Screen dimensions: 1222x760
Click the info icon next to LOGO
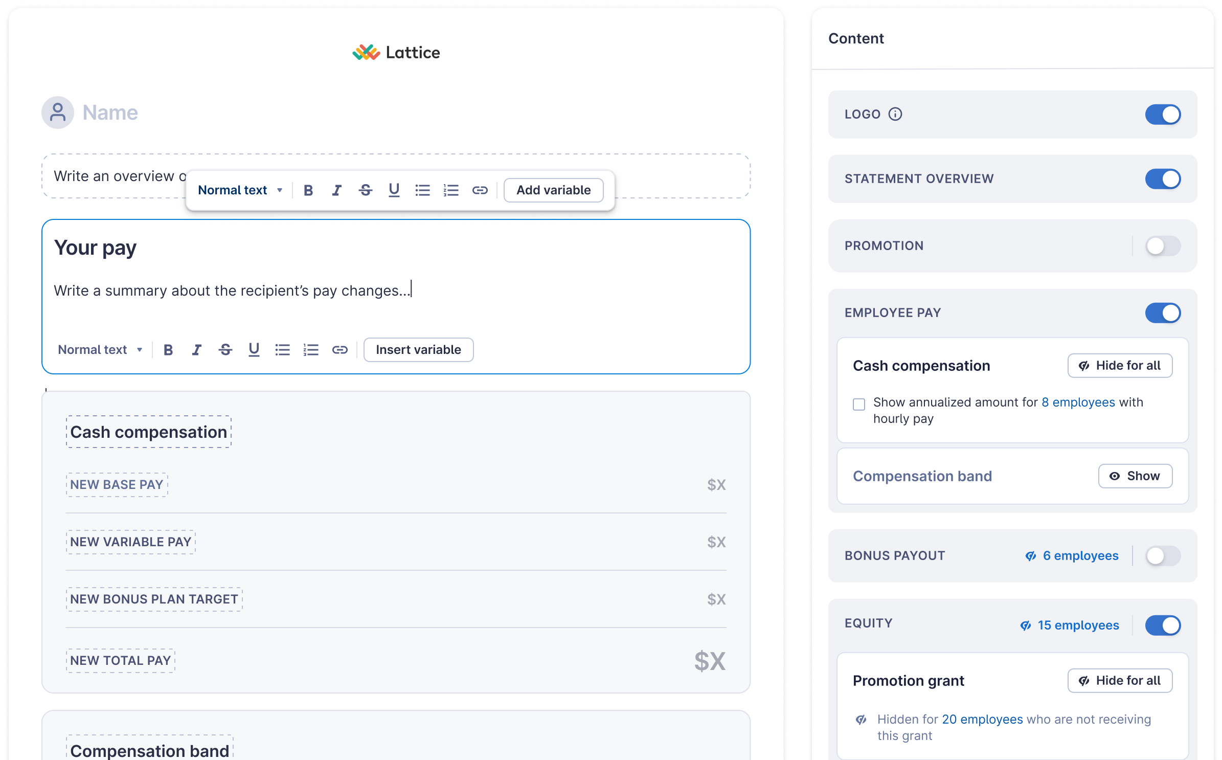pyautogui.click(x=894, y=114)
